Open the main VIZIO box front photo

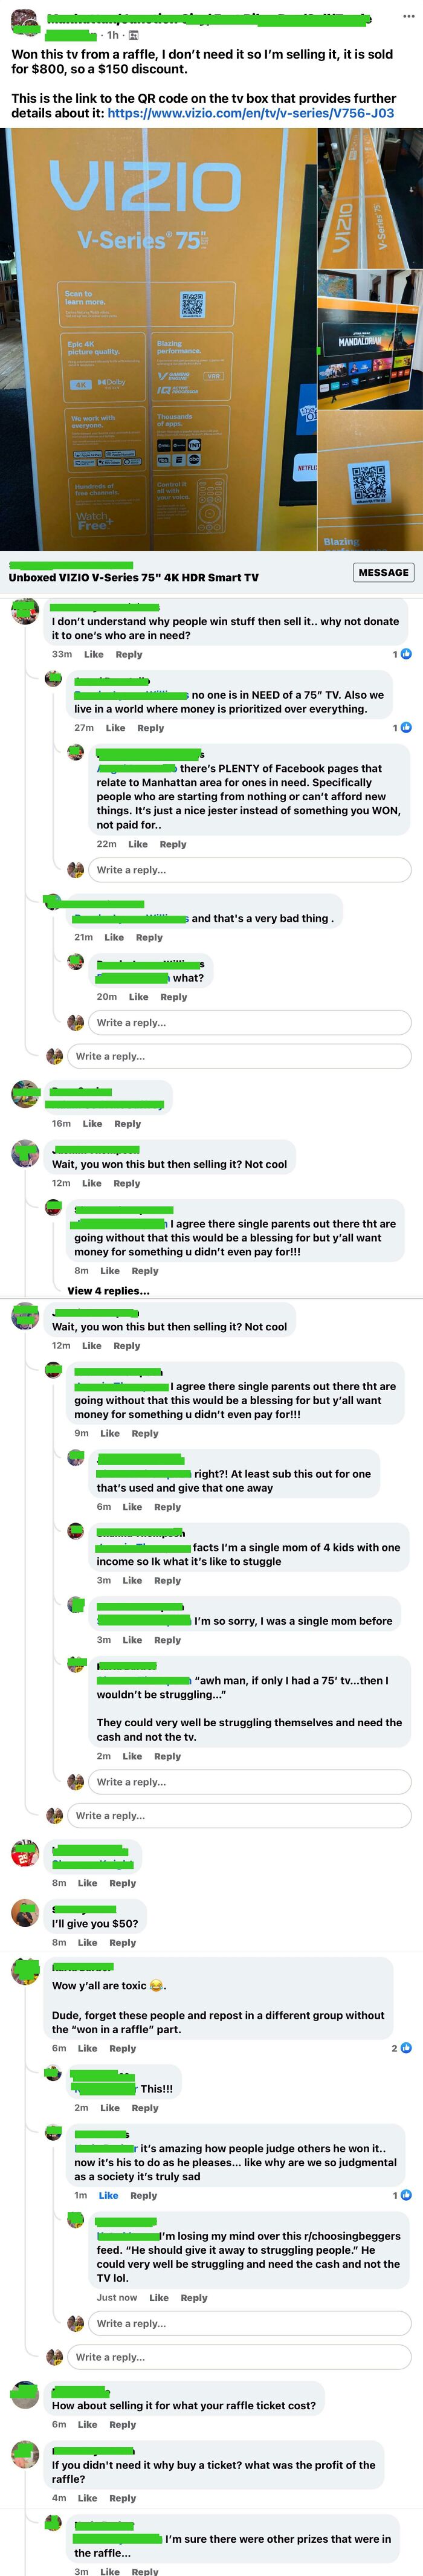coord(157,340)
